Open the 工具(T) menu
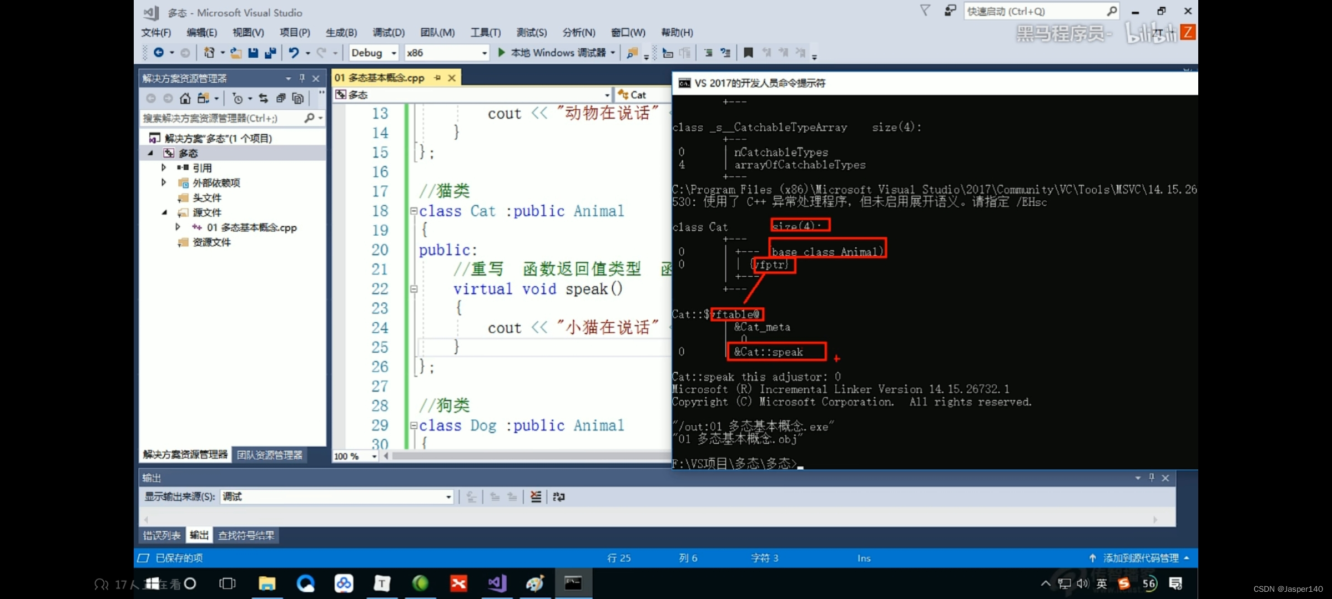Viewport: 1332px width, 599px height. pyautogui.click(x=486, y=32)
